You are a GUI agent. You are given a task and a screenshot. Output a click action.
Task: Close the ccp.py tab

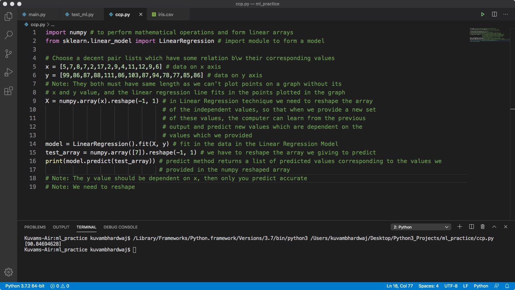141,15
